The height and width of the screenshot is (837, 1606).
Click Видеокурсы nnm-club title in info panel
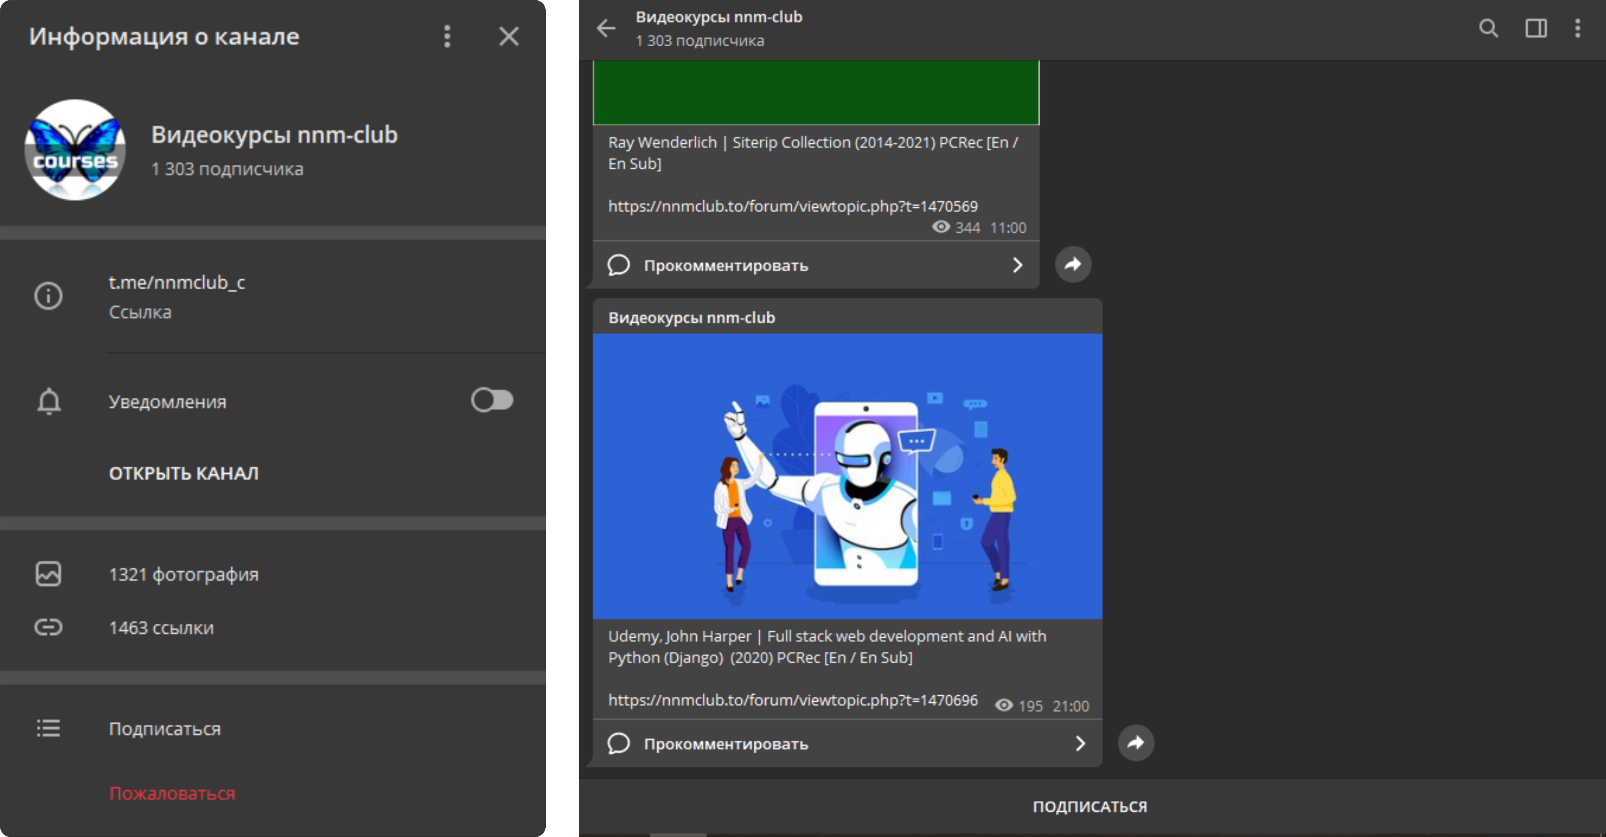coord(274,135)
